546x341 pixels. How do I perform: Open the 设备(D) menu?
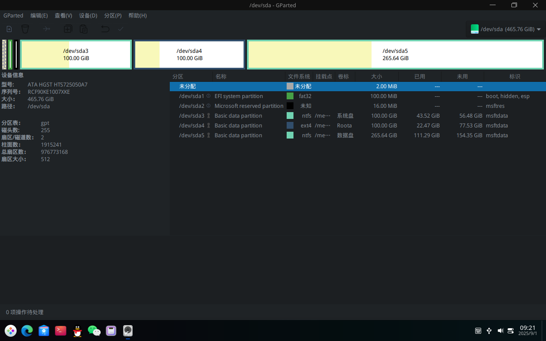(88, 15)
